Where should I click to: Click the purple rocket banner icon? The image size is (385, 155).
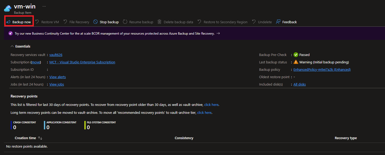tap(11, 34)
